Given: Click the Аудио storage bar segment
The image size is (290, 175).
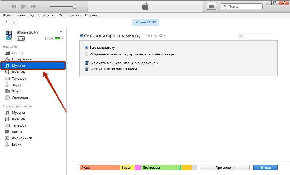Looking at the screenshot, I should tap(100, 168).
